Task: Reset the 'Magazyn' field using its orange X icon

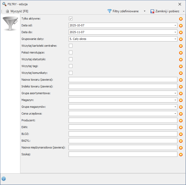Action: 181,100
